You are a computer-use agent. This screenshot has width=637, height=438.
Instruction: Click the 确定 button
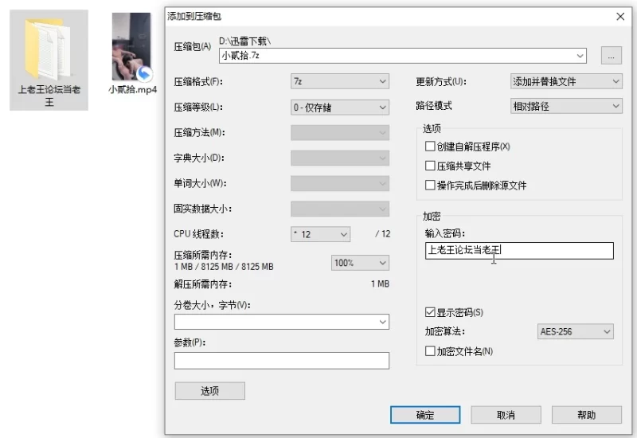point(425,415)
